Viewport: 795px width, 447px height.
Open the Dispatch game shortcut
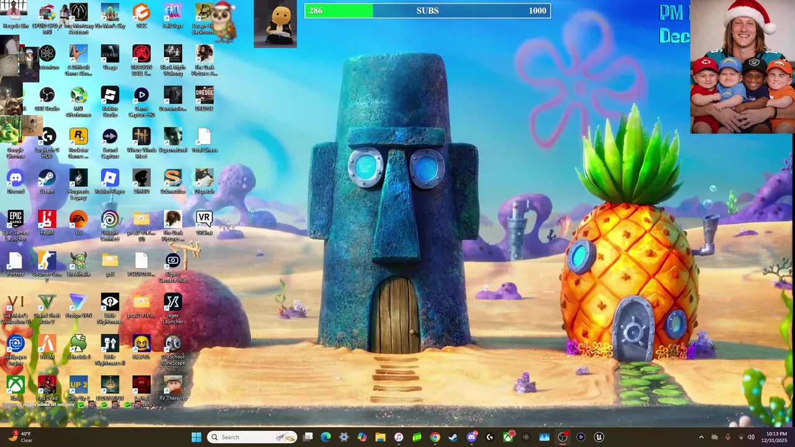[x=204, y=181]
